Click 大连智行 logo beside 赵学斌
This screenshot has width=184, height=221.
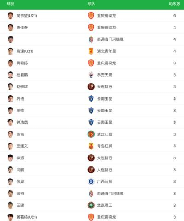pyautogui.click(x=91, y=87)
